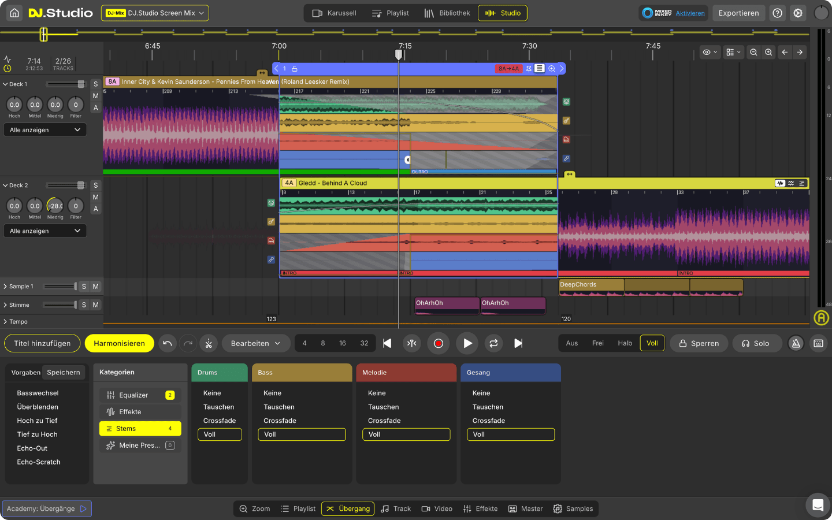Click the Speichern button in presets panel

click(x=64, y=373)
